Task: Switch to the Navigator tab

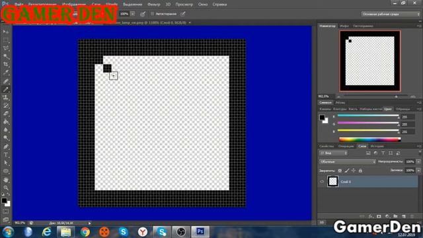Action: click(x=327, y=26)
